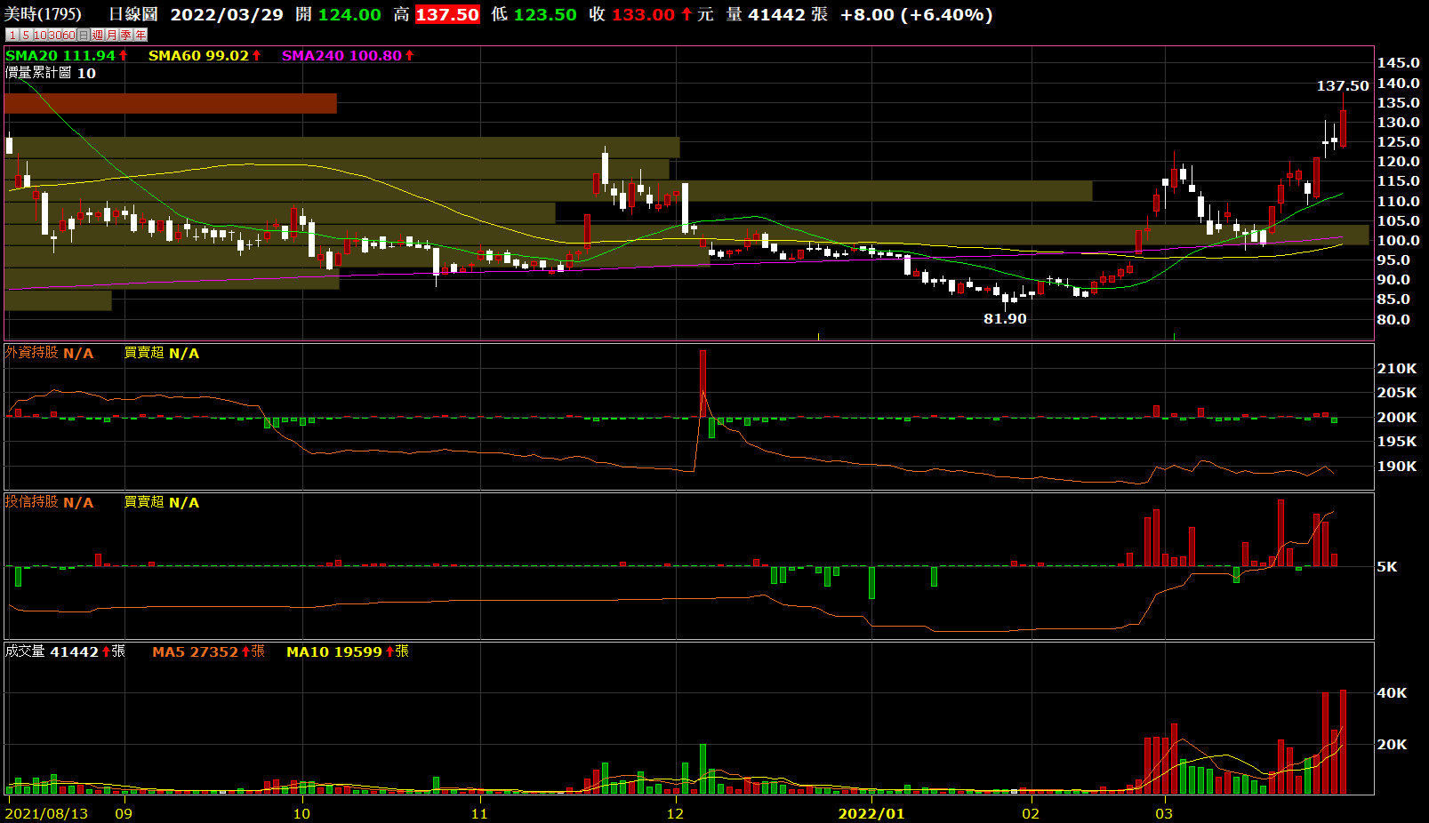Switch to weekly (週) chart

[x=98, y=35]
